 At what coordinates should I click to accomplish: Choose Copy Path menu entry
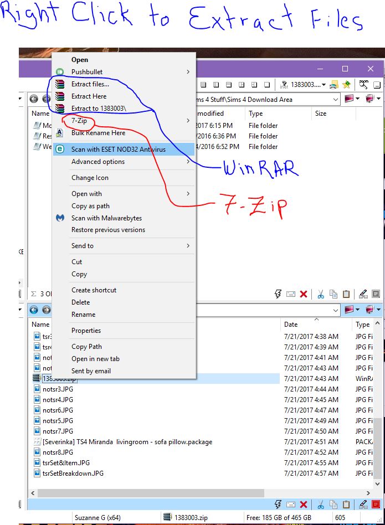pyautogui.click(x=86, y=347)
